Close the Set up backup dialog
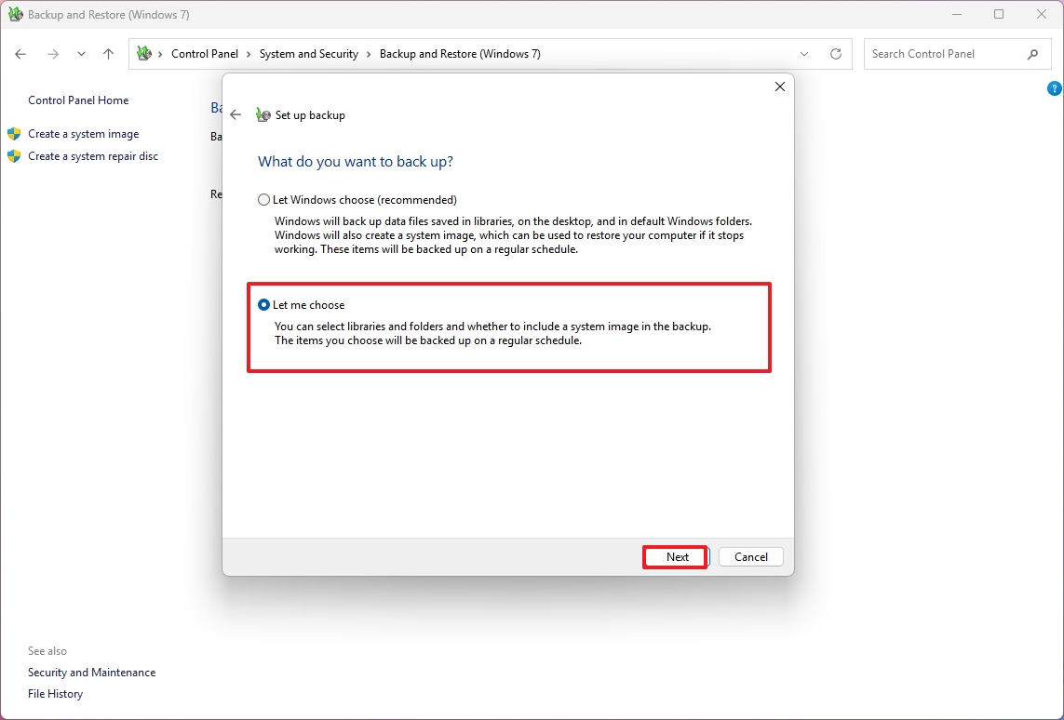This screenshot has width=1064, height=720. (780, 87)
